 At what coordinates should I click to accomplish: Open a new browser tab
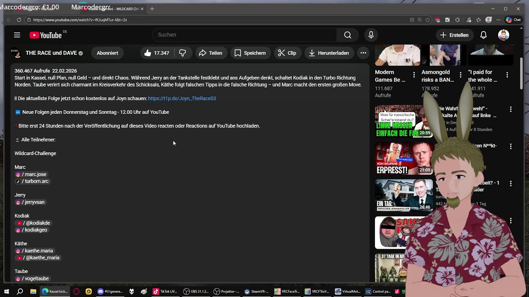point(152,9)
